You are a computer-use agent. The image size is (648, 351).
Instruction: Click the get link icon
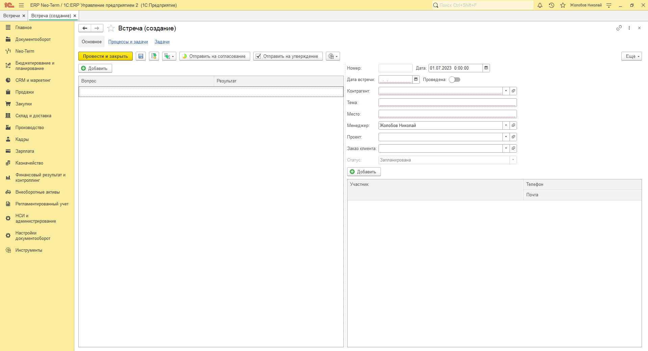tap(619, 28)
